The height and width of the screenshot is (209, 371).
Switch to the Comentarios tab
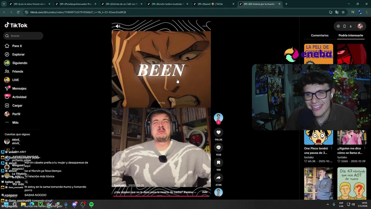coord(320,35)
